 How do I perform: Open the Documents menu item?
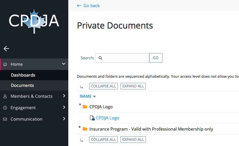22,85
